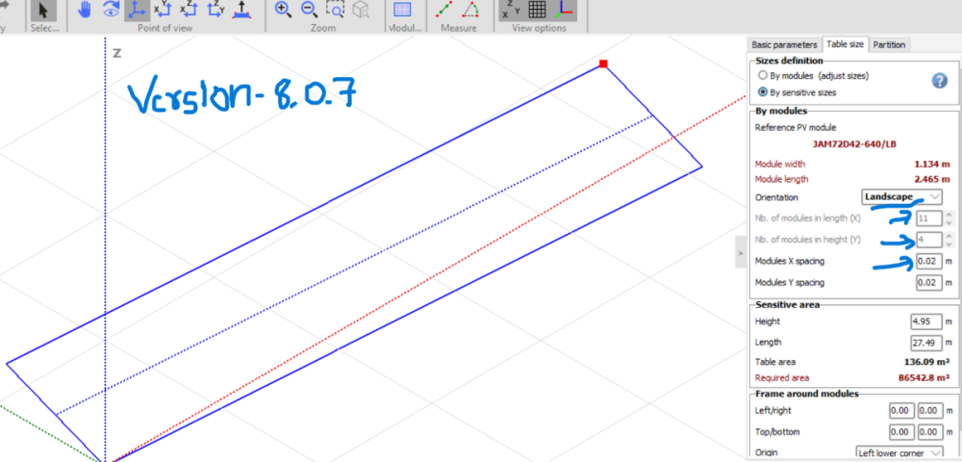Toggle the ground grid view option
Image resolution: width=962 pixels, height=462 pixels.
coord(538,10)
